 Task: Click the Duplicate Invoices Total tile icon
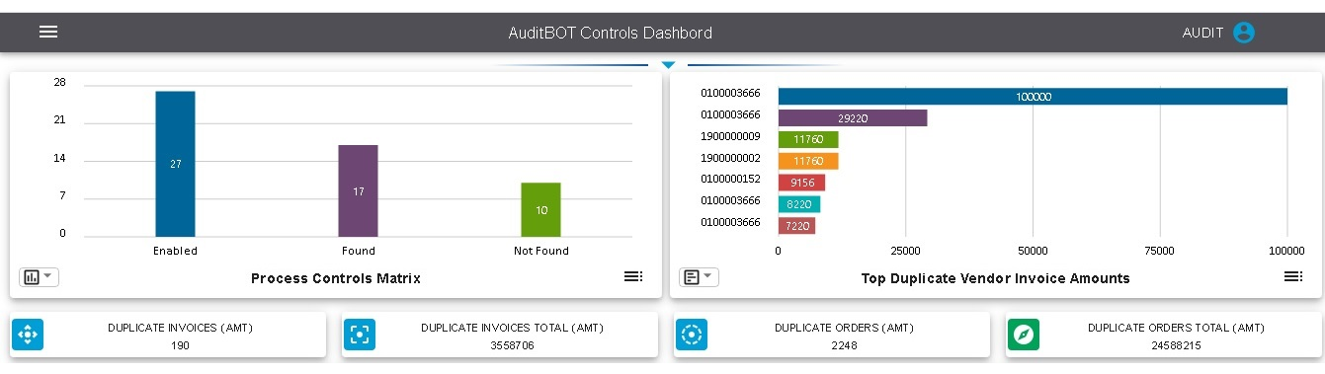[x=360, y=336]
